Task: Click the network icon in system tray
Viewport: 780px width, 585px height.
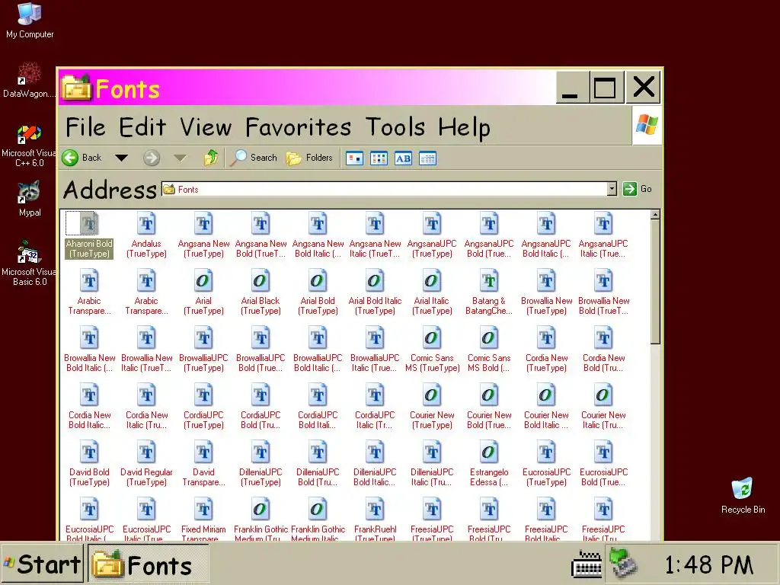Action: click(624, 563)
